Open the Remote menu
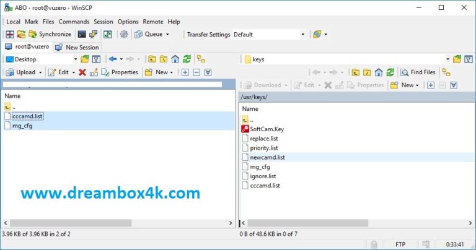The image size is (476, 250). pyautogui.click(x=153, y=22)
